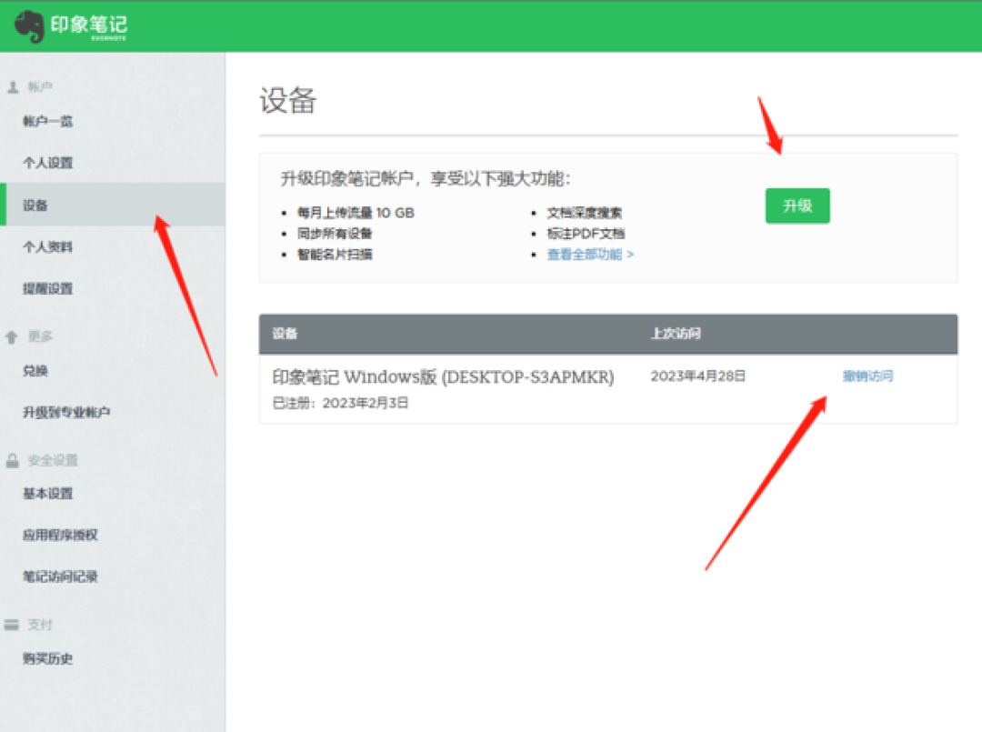The image size is (982, 732).
Task: Click the lock icon beside 安全设置
Action: (13, 461)
